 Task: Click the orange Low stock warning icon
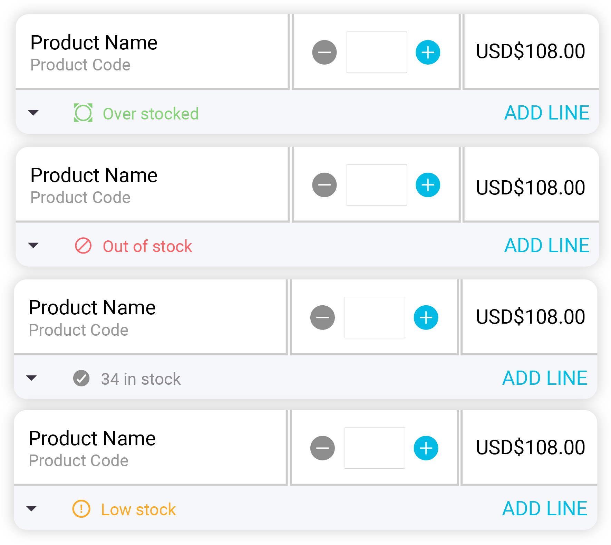[81, 509]
